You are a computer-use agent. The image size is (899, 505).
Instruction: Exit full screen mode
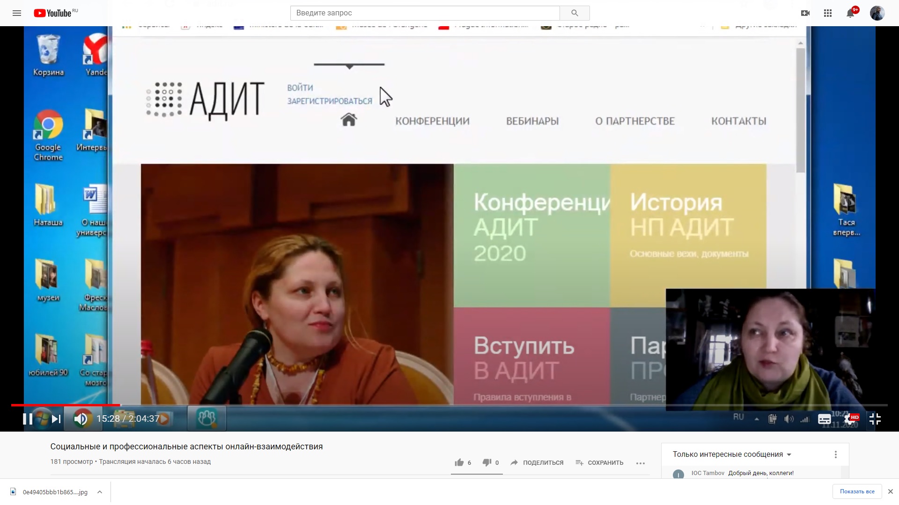tap(875, 419)
